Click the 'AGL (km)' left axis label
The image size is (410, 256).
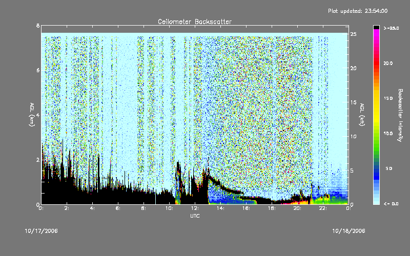[32, 115]
